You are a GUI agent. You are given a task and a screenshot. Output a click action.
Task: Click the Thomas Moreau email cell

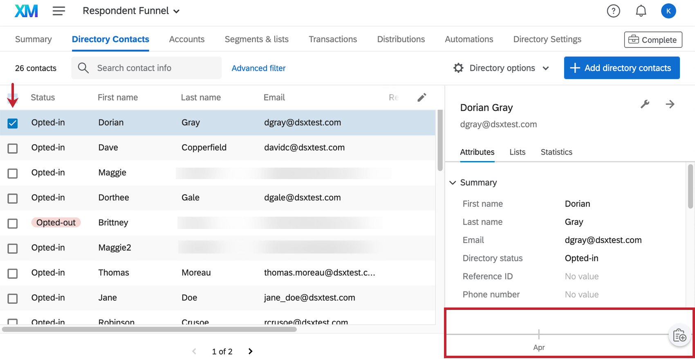320,273
